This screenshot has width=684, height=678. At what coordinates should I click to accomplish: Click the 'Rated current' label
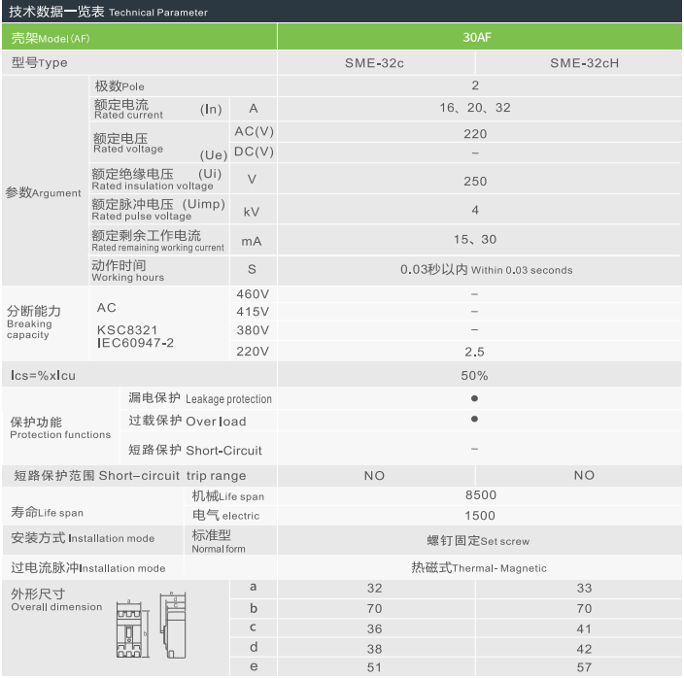pyautogui.click(x=128, y=116)
